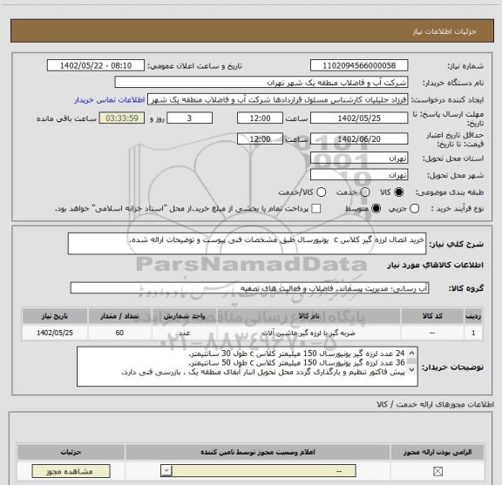Select the خدمت radio button
Screen dimensions: 502x485
(365, 192)
